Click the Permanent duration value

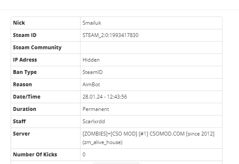click(96, 109)
